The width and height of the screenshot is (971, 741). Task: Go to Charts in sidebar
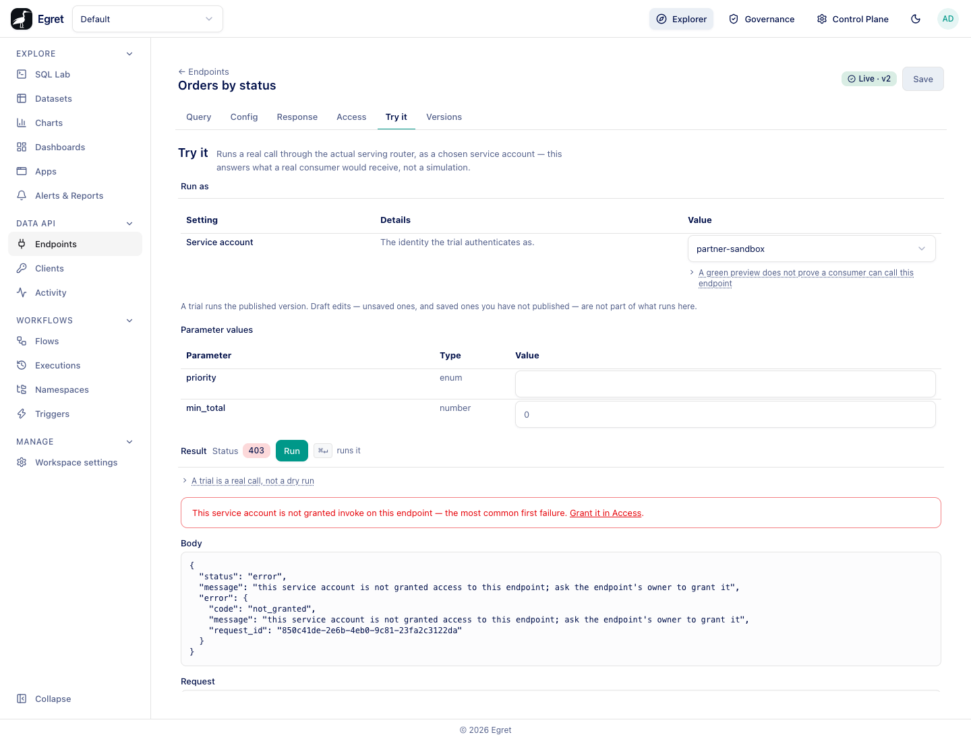(75, 123)
